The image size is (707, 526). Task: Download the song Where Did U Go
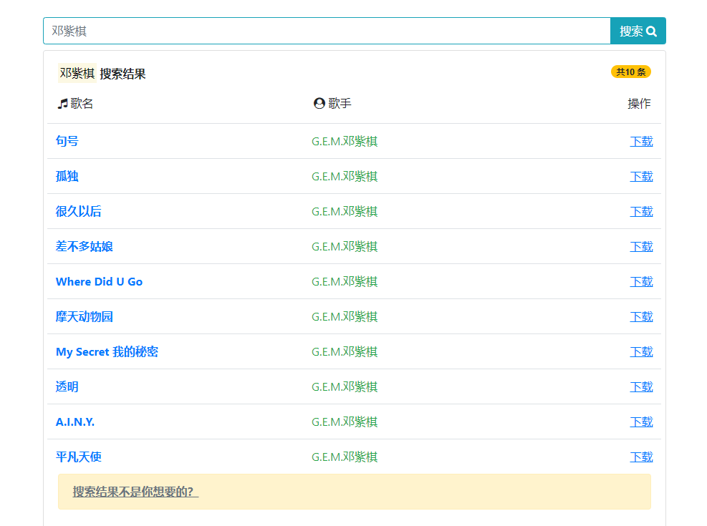coord(641,281)
